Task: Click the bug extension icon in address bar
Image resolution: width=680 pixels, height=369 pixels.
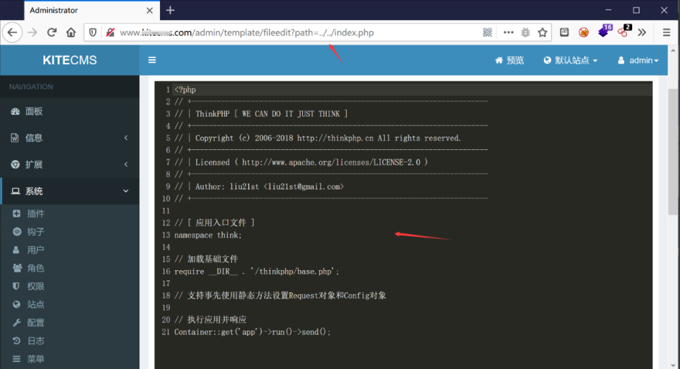Action: pos(526,33)
